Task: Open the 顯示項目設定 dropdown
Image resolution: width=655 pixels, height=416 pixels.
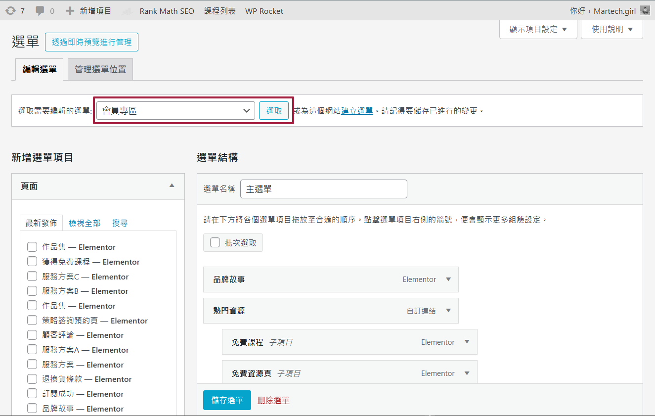Action: [538, 29]
